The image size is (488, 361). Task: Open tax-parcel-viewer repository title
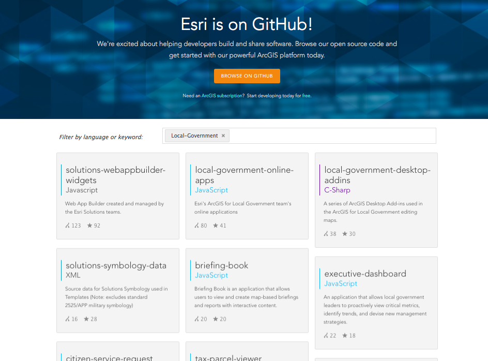point(228,357)
